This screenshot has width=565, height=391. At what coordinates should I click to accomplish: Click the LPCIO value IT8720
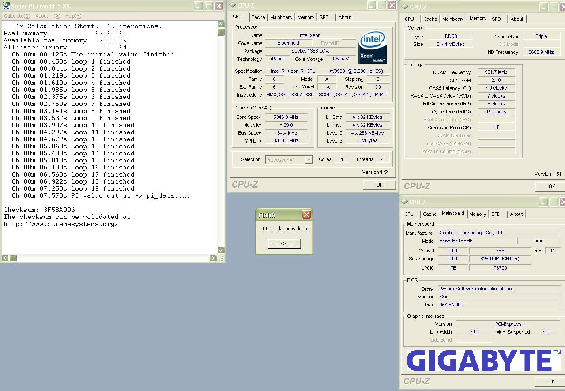tap(500, 268)
